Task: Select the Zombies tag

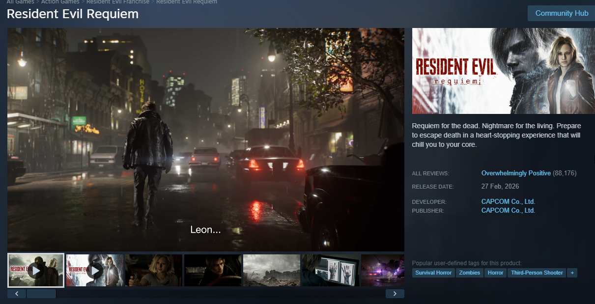Action: 470,273
